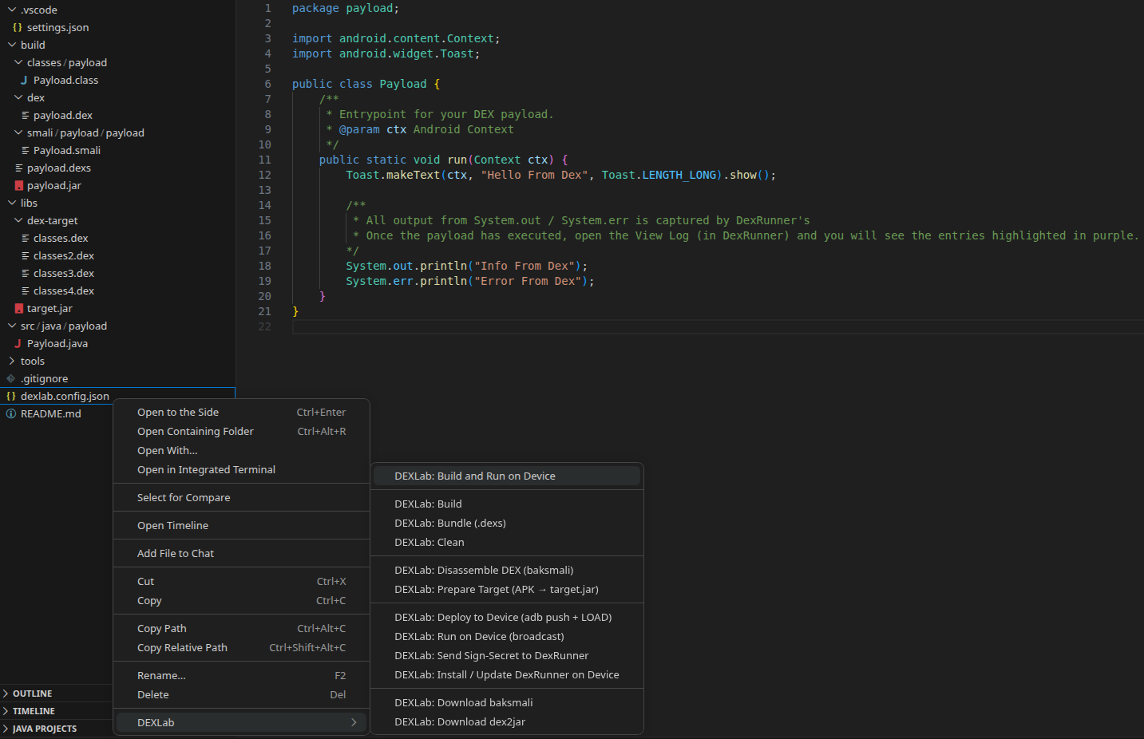Click line number 11 in the gutter
The height and width of the screenshot is (739, 1144).
(264, 160)
